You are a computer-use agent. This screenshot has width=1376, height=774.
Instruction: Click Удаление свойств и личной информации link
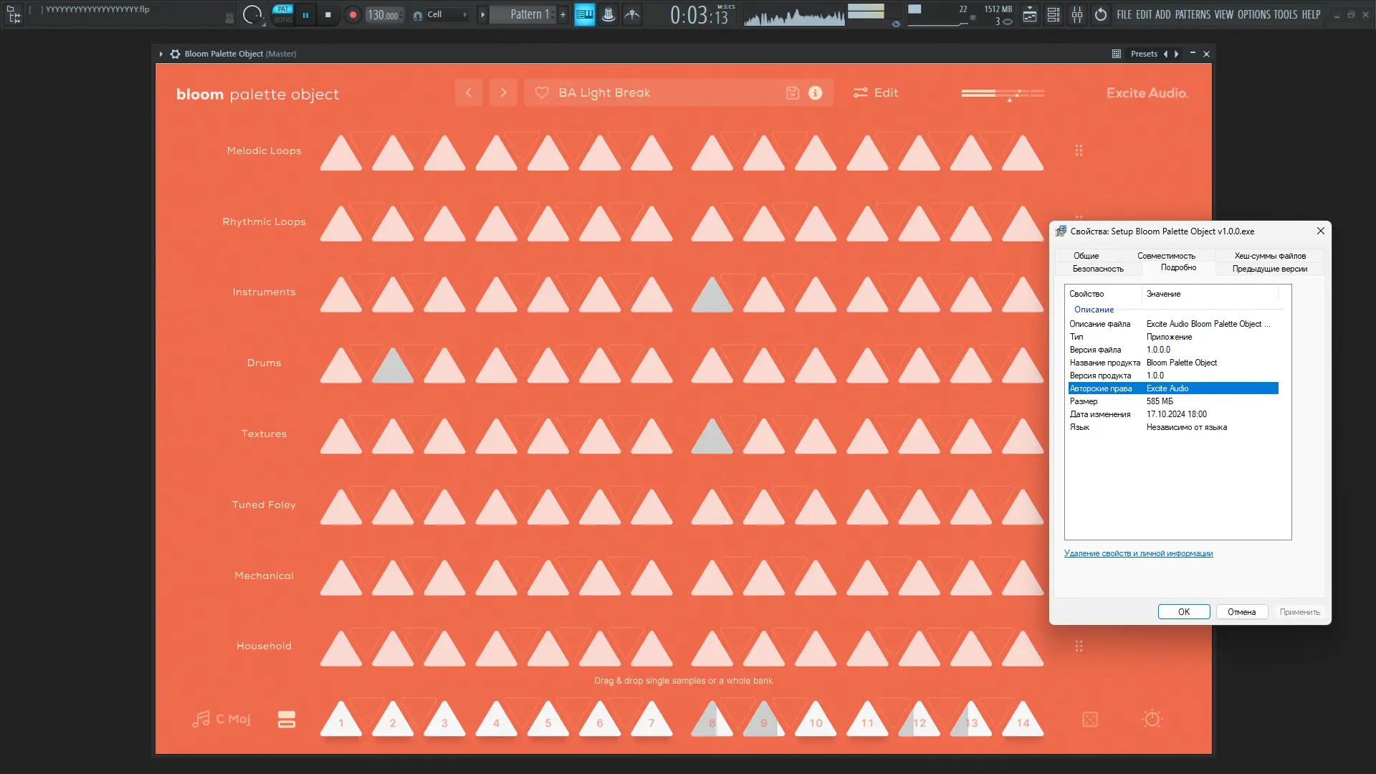click(1138, 553)
